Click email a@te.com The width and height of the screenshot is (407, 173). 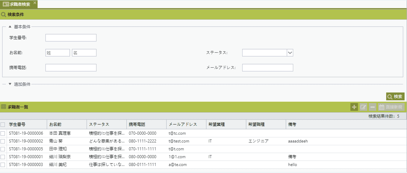178,165
